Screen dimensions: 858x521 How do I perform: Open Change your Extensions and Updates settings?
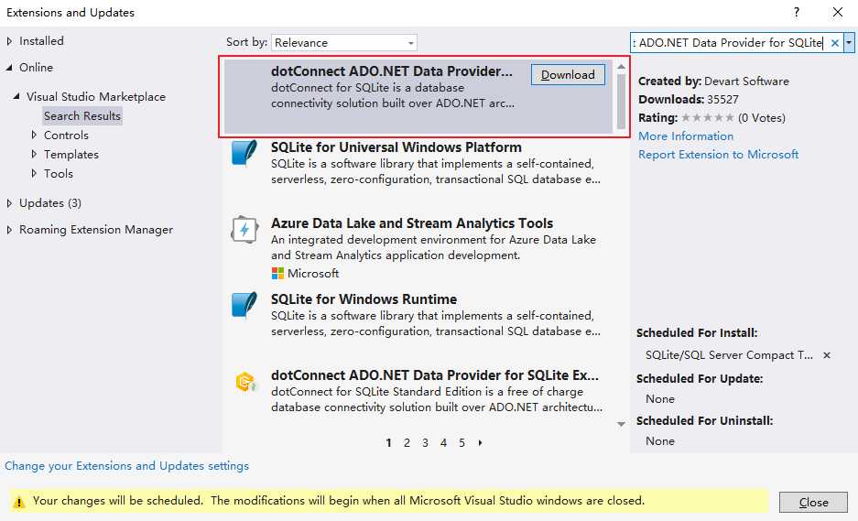click(x=127, y=466)
